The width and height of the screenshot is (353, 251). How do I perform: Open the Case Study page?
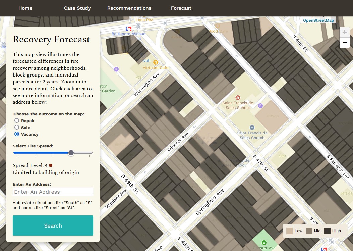pyautogui.click(x=77, y=8)
